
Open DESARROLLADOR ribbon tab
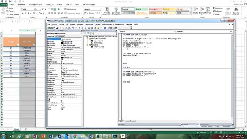89,5
